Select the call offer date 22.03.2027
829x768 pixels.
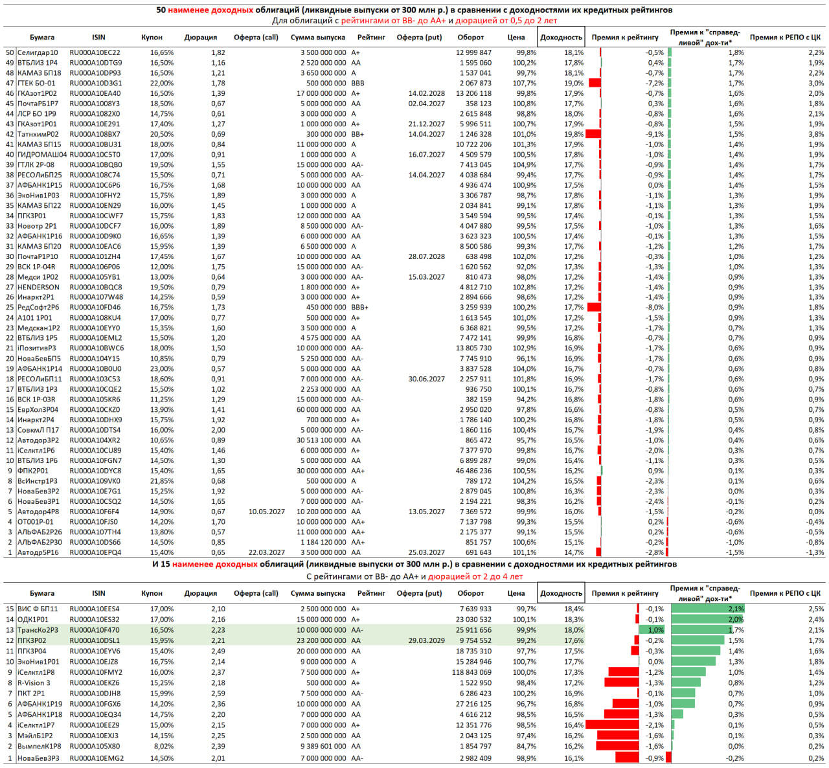pos(267,552)
